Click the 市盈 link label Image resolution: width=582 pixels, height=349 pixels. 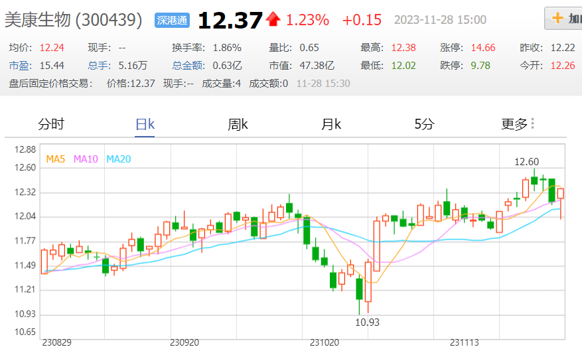20,66
